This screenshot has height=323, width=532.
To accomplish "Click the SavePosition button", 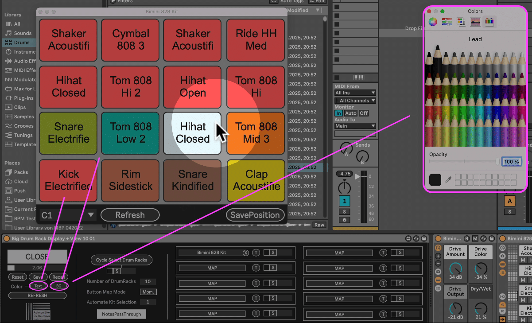I will click(x=255, y=215).
